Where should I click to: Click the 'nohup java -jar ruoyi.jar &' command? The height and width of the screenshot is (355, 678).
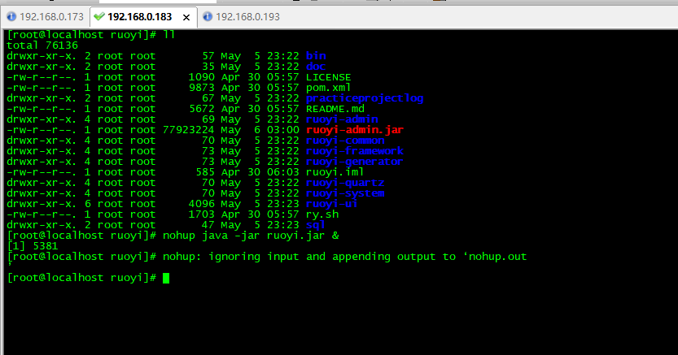251,236
